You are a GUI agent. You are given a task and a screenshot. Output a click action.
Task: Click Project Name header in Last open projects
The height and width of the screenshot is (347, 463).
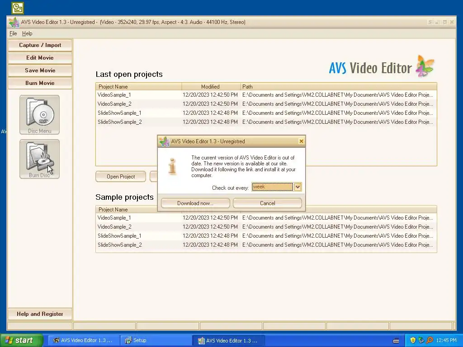pyautogui.click(x=138, y=87)
